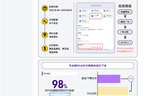Screen dimensions: 153x96
Task: Click the text 覆盖品牌词、类目词、
Action: (x=60, y=49)
